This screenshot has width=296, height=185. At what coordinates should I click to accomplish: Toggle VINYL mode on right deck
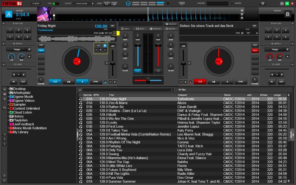(255, 50)
